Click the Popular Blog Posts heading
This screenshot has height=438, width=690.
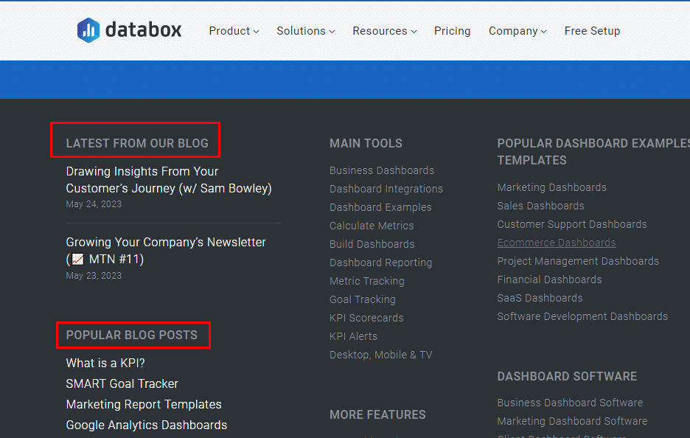coord(131,336)
